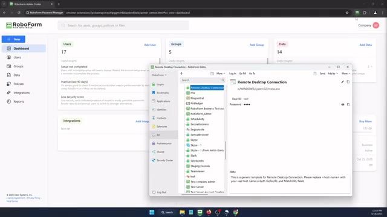Reload the browser page

tap(19, 13)
